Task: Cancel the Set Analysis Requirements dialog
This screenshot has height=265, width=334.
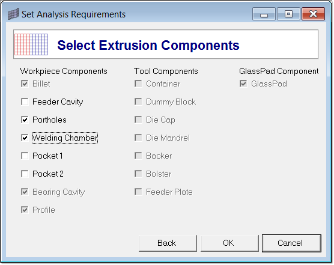Action: (x=291, y=243)
